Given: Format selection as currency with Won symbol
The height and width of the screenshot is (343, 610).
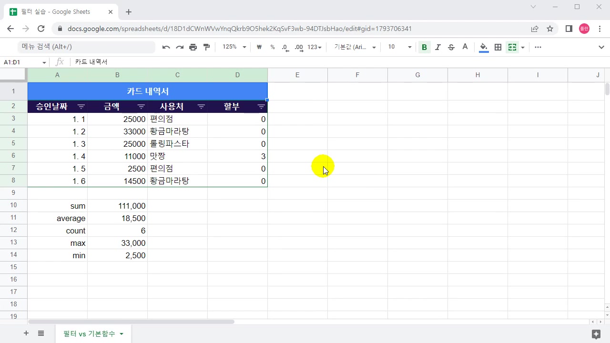Looking at the screenshot, I should point(259,47).
